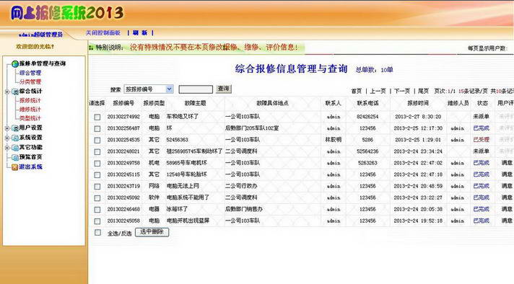
Task: Expand the 用户设置 tree node
Action: [x=7, y=128]
